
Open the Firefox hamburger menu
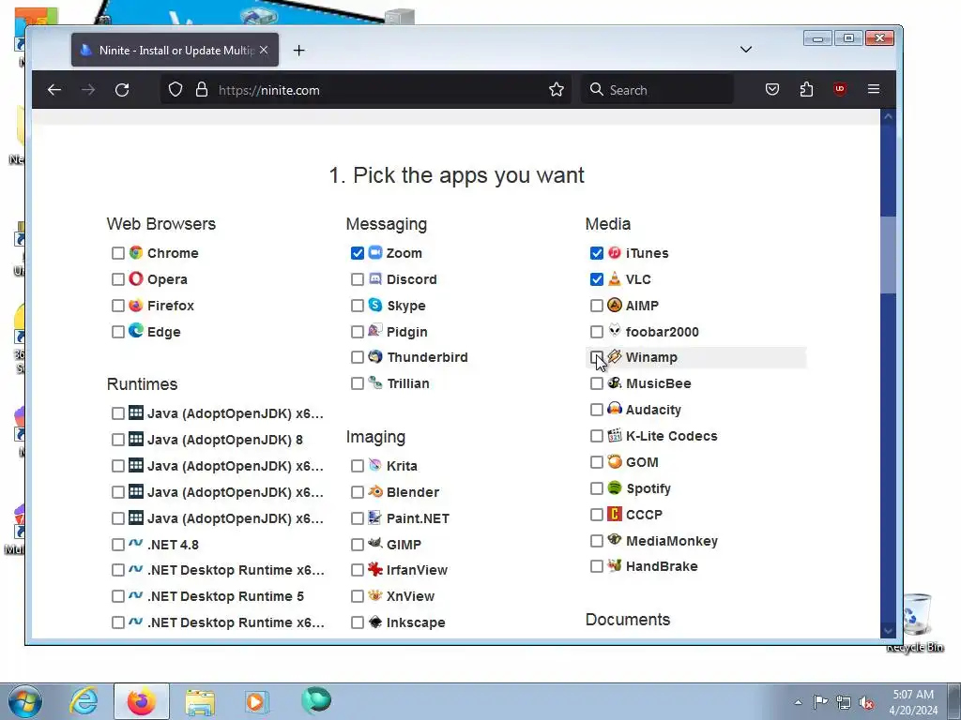pos(874,89)
